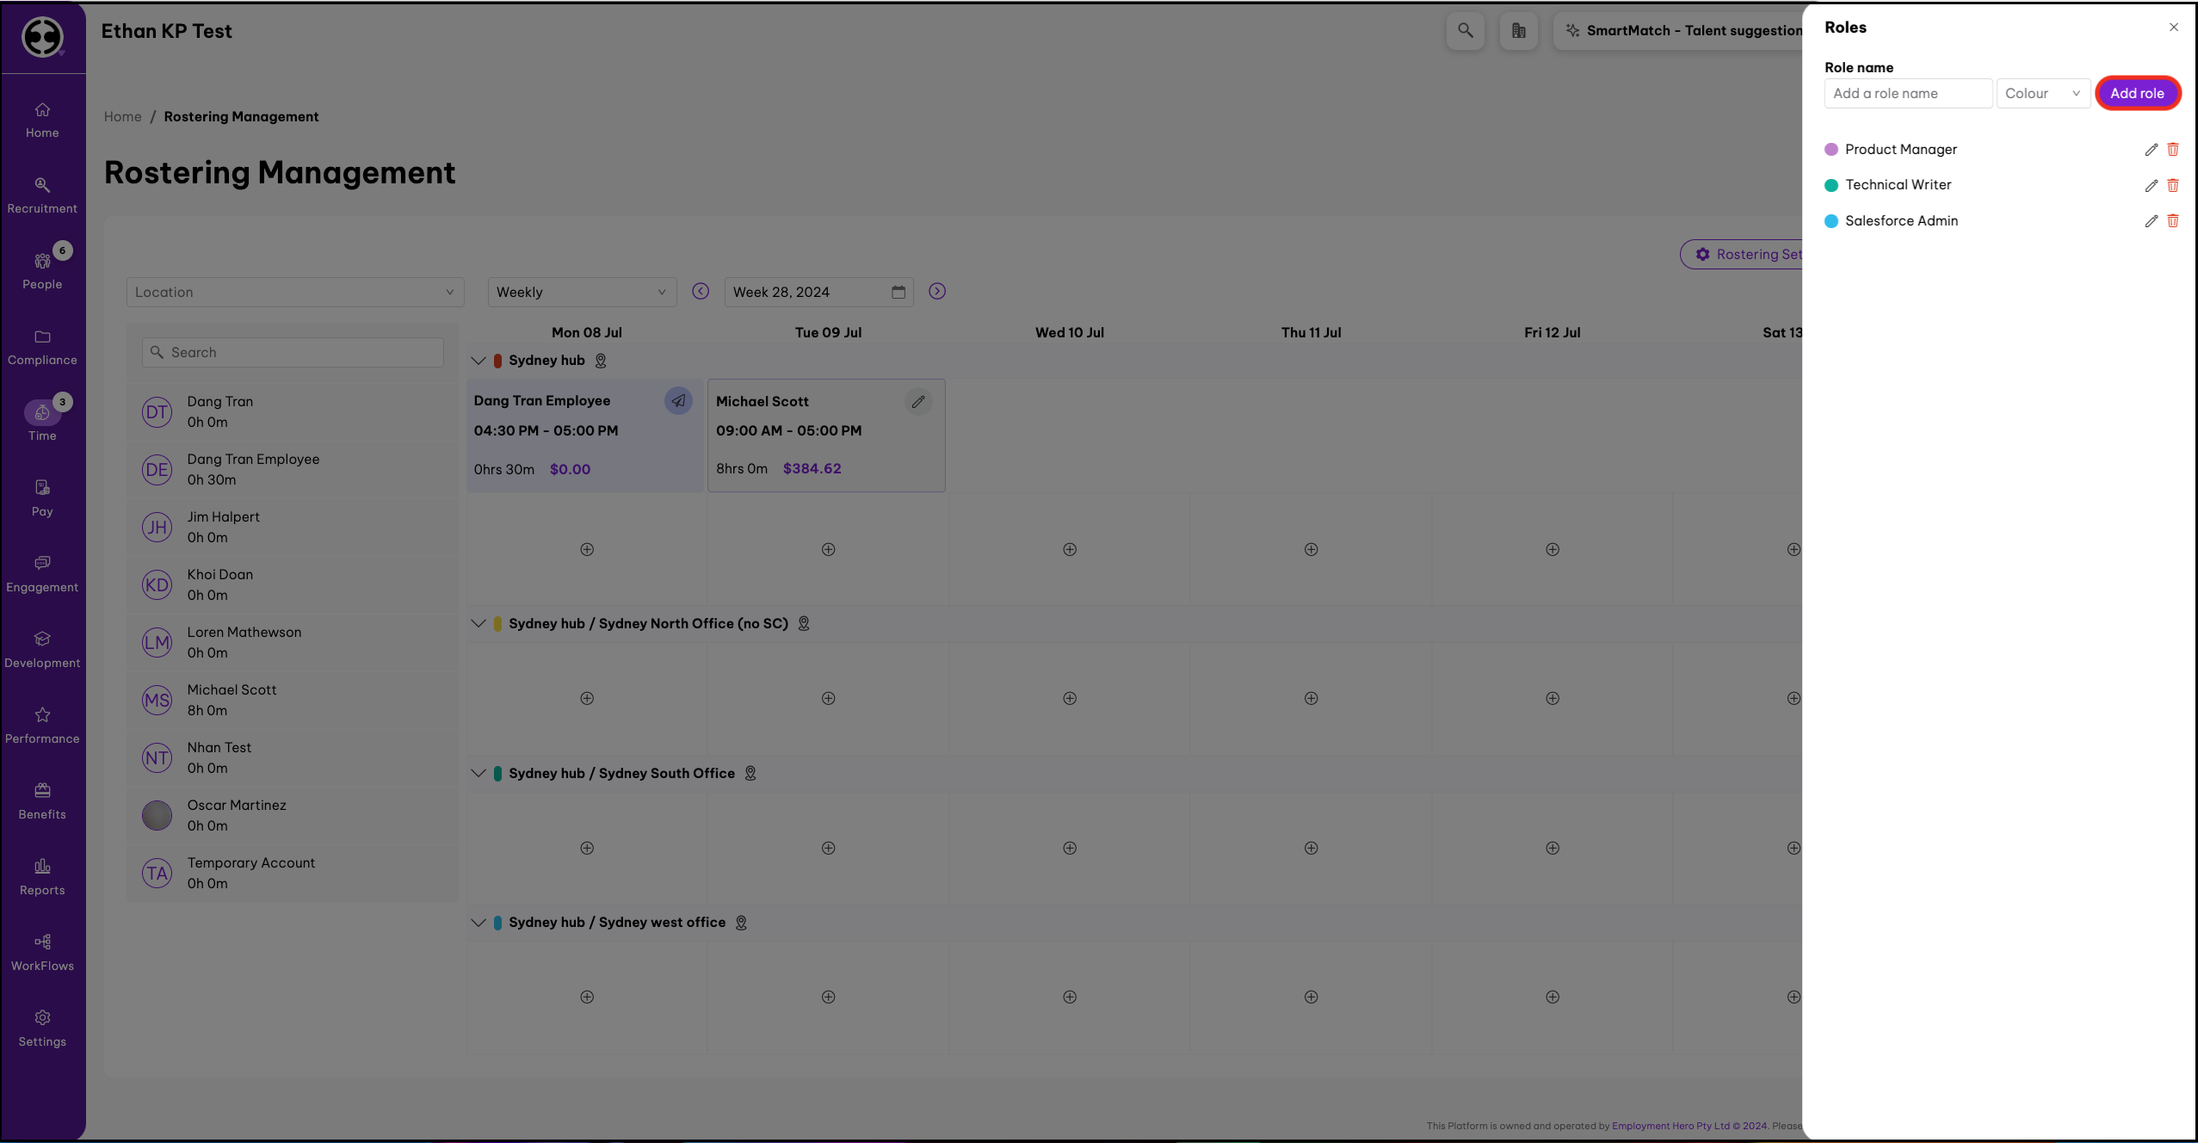This screenshot has height=1143, width=2198.
Task: Collapse the Sydney South Office group
Action: [478, 774]
